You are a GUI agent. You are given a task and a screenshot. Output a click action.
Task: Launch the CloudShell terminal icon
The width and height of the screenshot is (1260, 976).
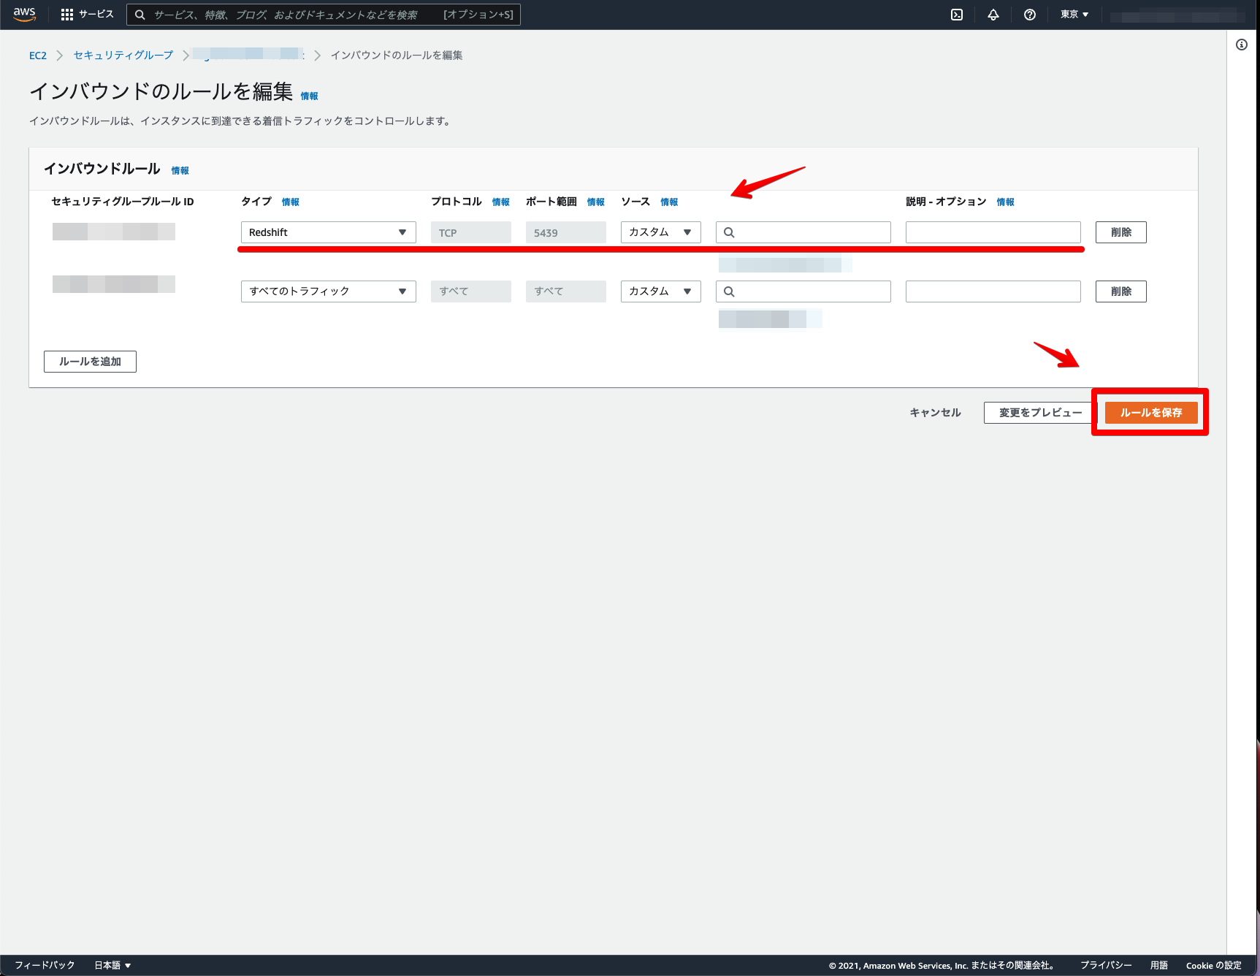956,14
